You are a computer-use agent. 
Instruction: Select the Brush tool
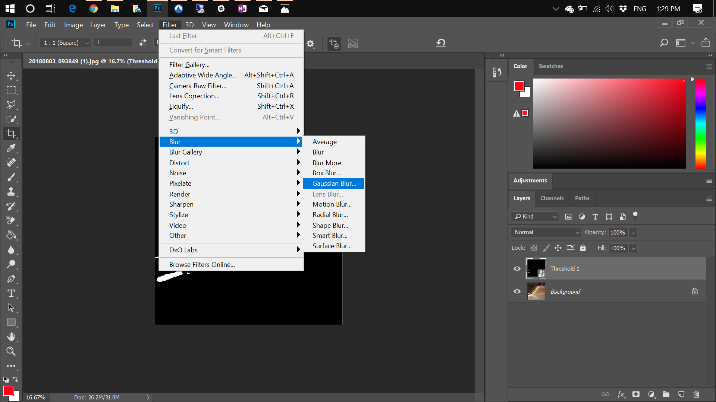click(11, 177)
